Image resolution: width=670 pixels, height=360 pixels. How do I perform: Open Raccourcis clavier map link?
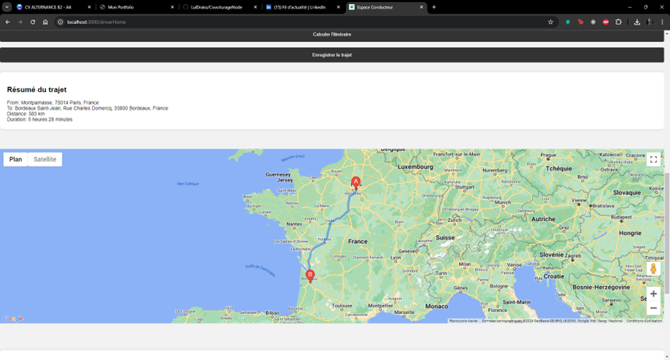[x=464, y=321]
